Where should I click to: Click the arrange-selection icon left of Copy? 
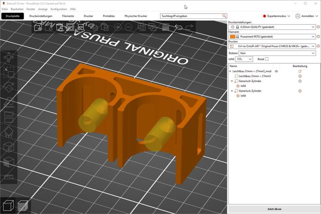point(81,27)
